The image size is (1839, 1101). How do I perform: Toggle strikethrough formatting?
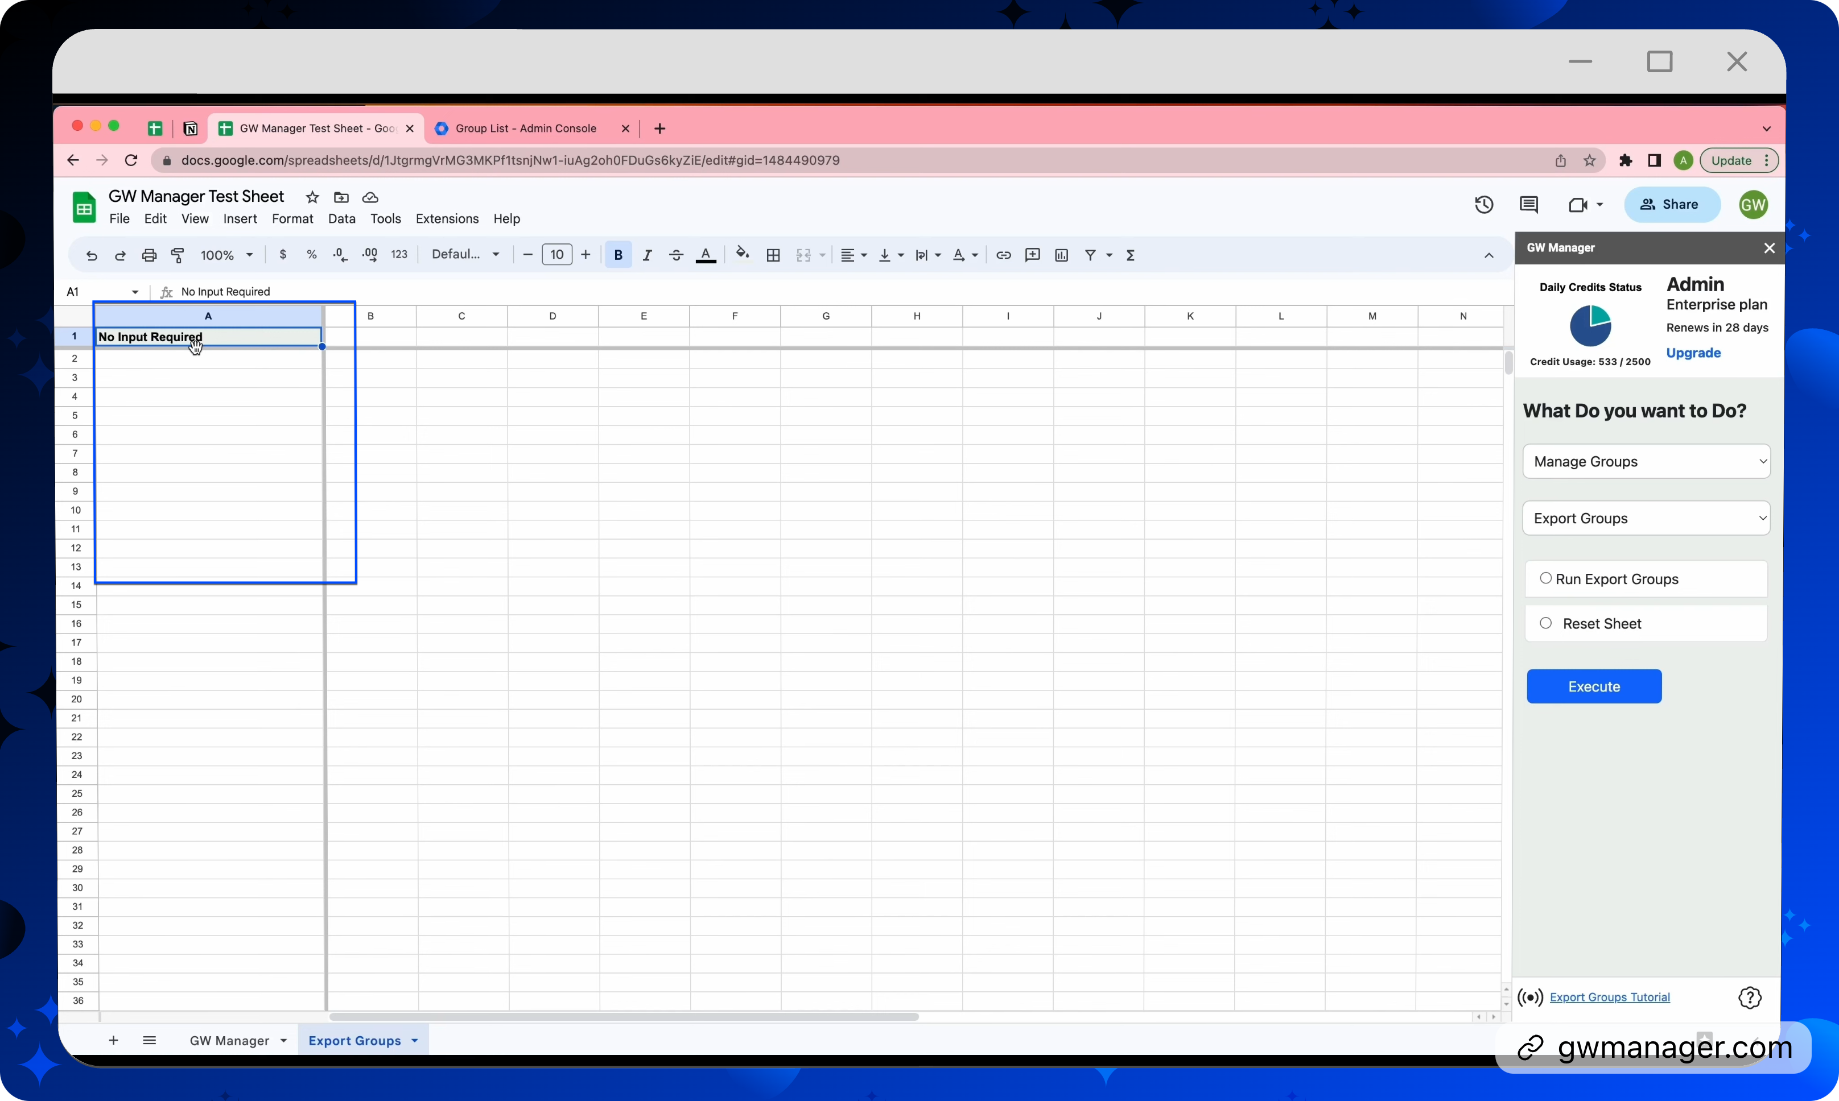[x=676, y=254]
